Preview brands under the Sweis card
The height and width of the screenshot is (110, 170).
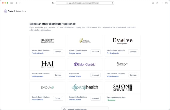[113, 76]
